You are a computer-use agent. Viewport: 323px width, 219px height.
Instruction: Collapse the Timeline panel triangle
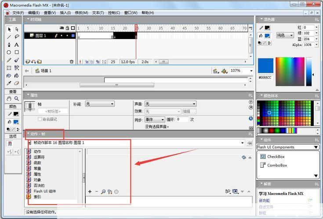tap(28, 19)
